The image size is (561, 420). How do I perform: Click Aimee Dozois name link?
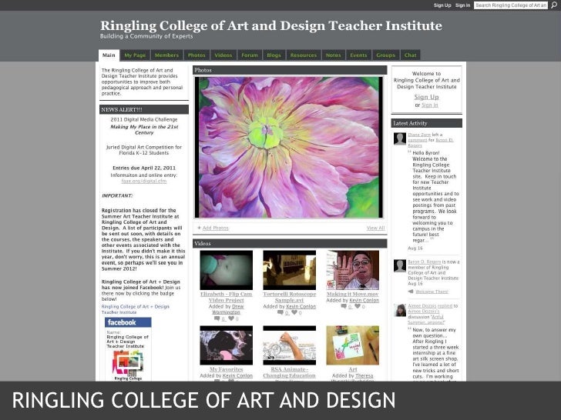pyautogui.click(x=422, y=305)
